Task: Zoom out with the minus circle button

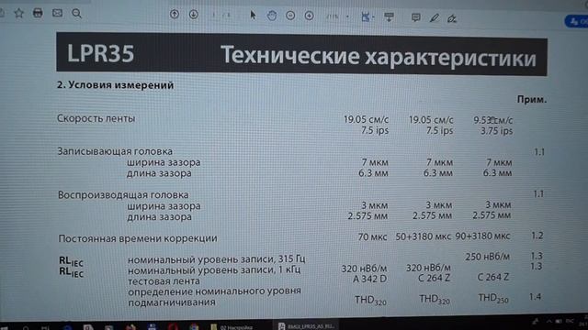Action: pos(290,16)
